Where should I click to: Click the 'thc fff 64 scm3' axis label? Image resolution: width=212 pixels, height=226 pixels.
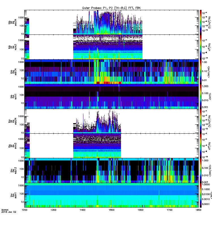(12, 146)
